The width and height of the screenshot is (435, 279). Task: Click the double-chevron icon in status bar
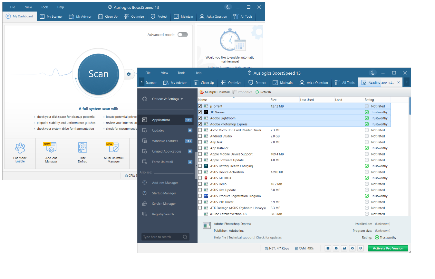point(361,248)
